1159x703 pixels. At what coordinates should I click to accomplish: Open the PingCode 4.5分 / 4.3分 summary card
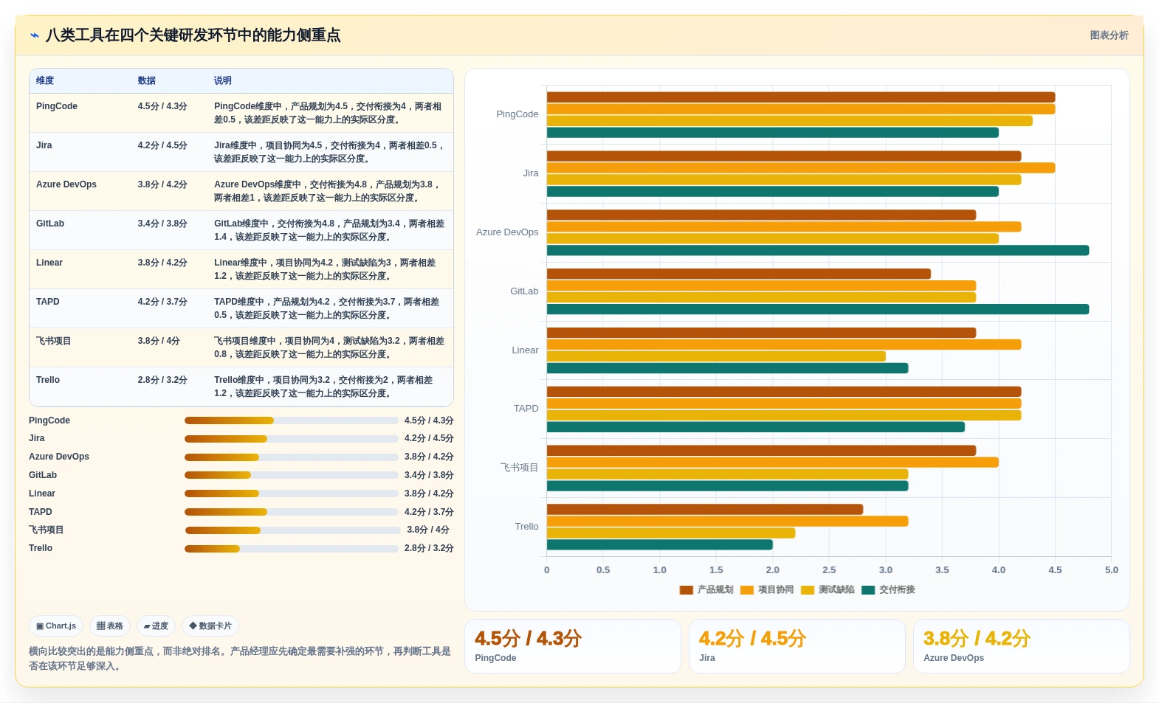pyautogui.click(x=573, y=646)
